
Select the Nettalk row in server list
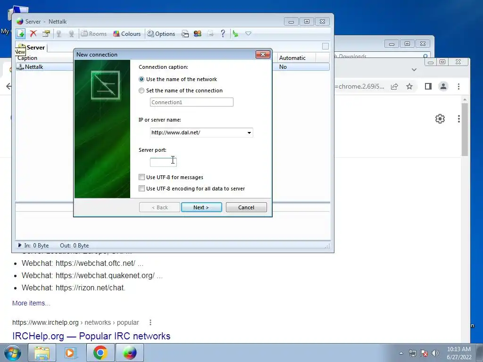tap(173, 67)
